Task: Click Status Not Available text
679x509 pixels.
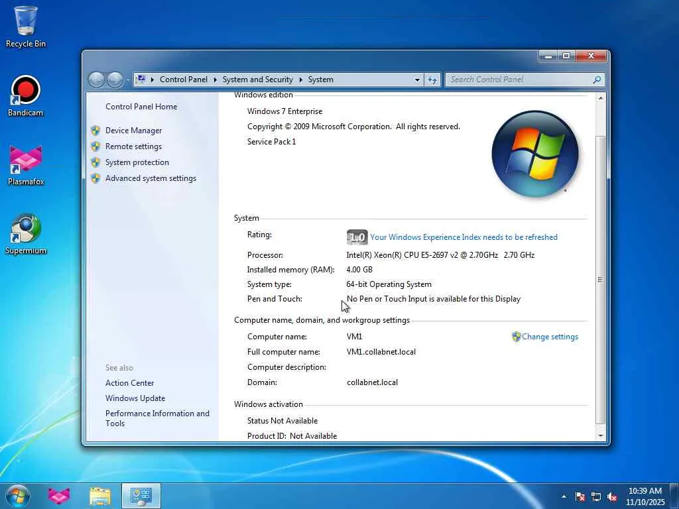Action: pos(282,421)
